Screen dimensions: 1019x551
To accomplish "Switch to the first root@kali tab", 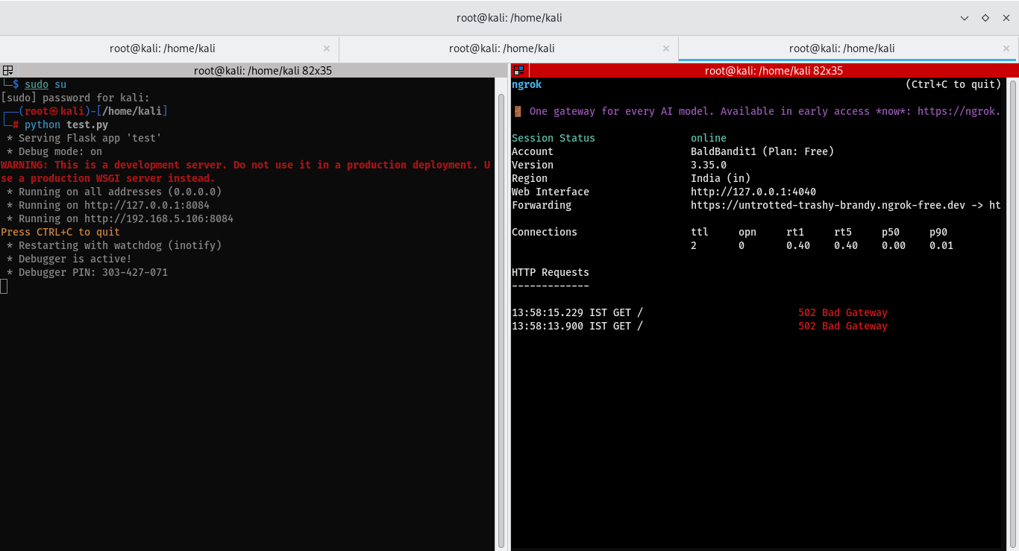I will 162,48.
